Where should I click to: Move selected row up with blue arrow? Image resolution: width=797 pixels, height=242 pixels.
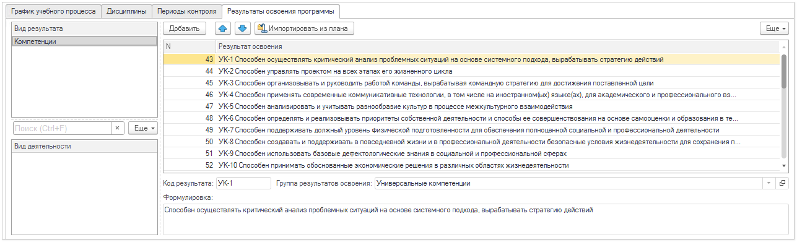[223, 28]
